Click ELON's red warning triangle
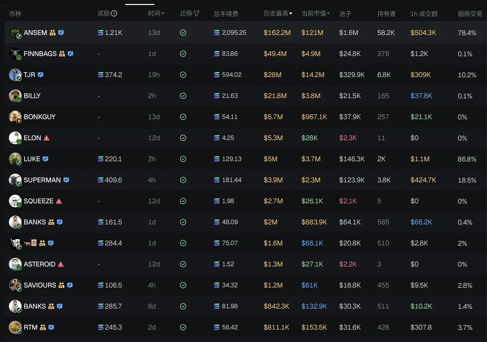This screenshot has width=487, height=342. click(47, 138)
